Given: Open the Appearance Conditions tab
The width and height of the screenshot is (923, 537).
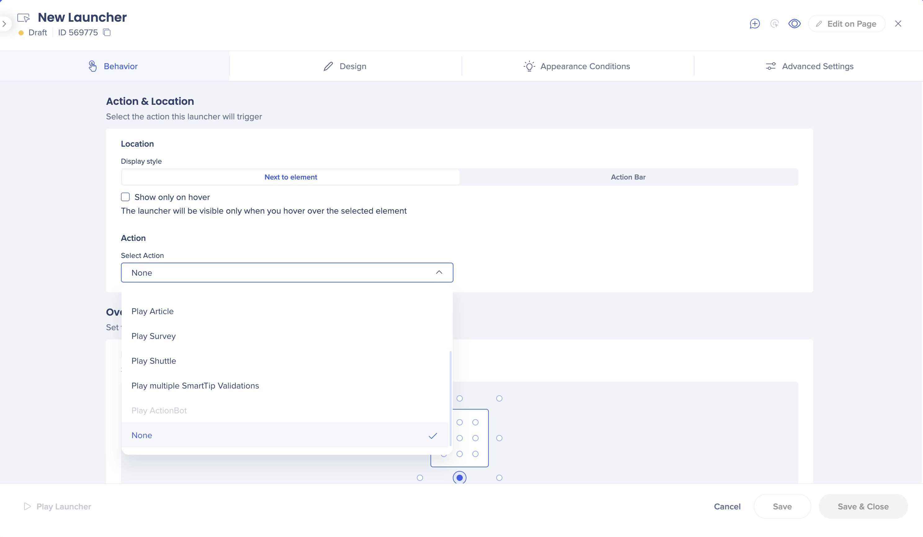Looking at the screenshot, I should 577,66.
